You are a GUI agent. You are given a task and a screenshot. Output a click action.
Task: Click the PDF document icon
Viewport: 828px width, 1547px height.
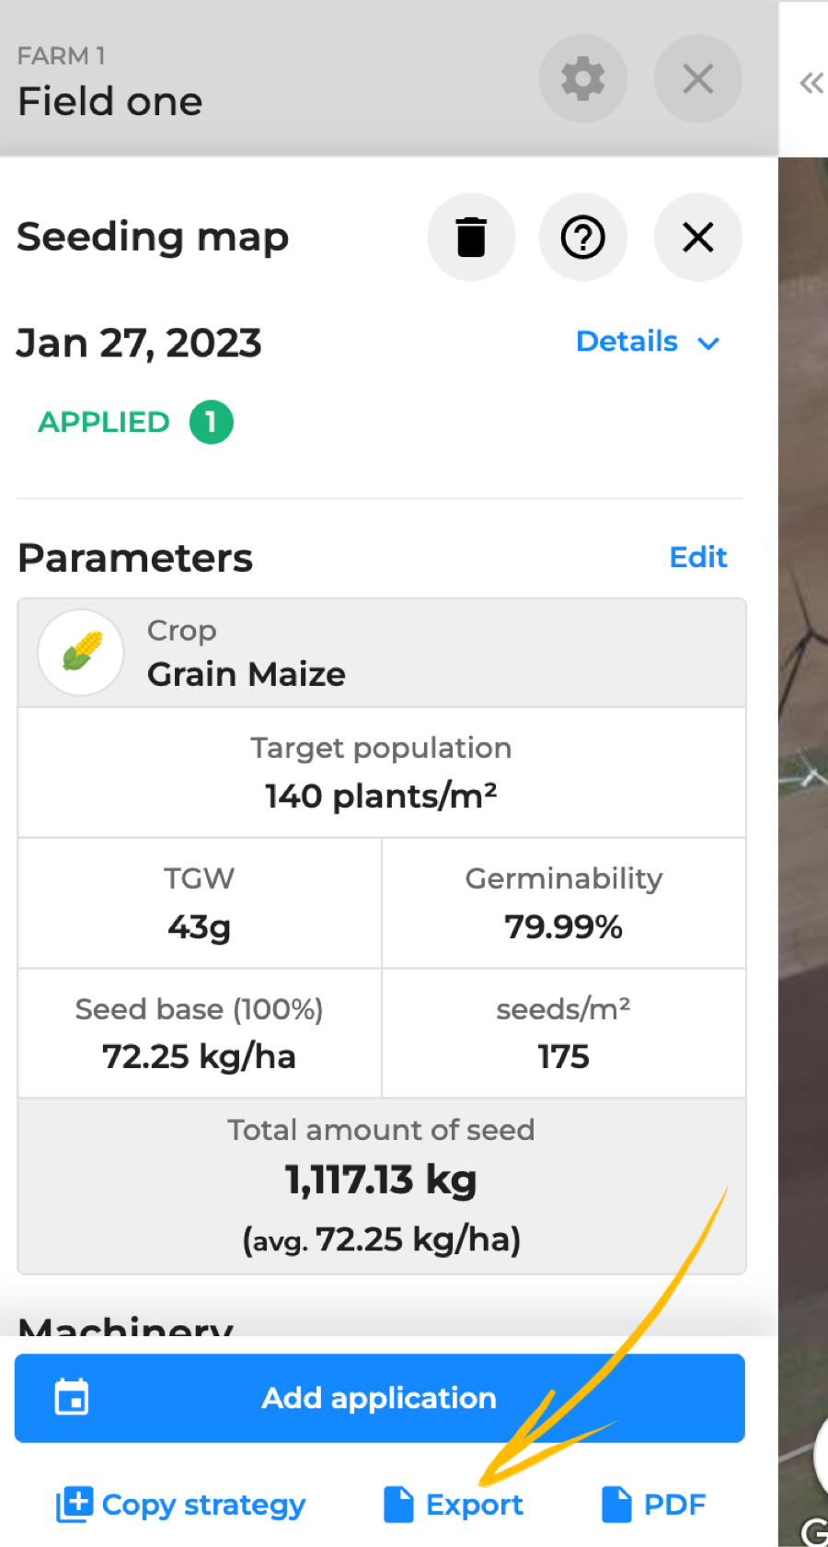(x=616, y=1505)
